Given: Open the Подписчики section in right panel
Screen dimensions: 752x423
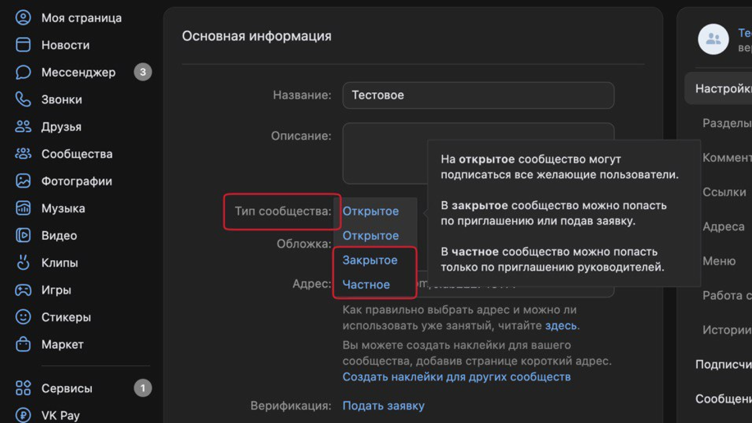Looking at the screenshot, I should pos(723,364).
